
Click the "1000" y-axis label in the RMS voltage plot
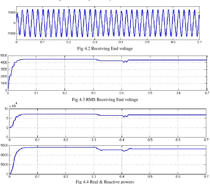[4, 83]
